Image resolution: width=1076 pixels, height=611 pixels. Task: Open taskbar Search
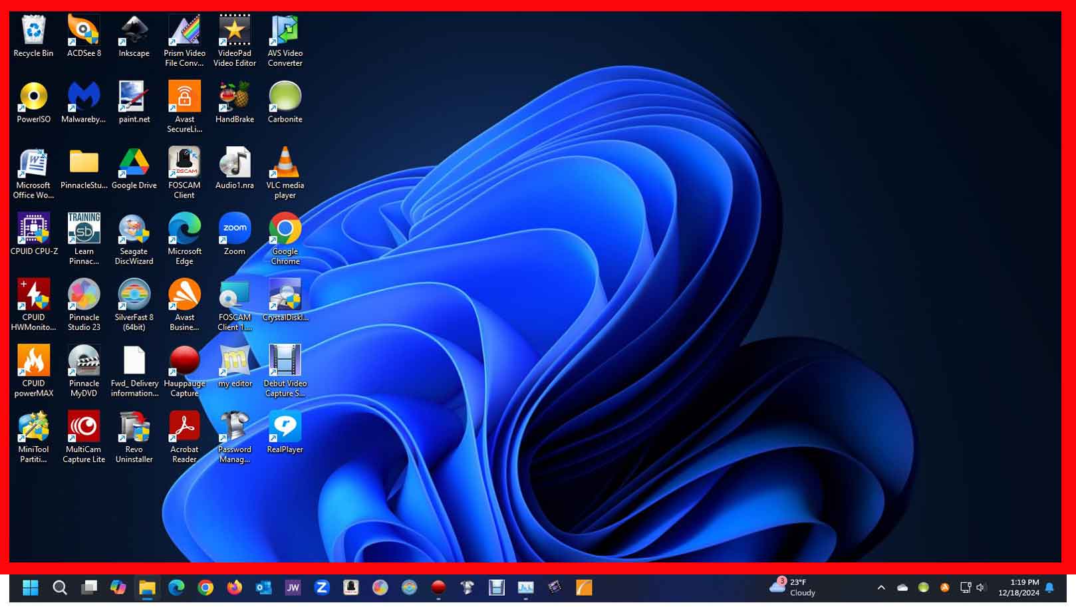[x=60, y=587]
